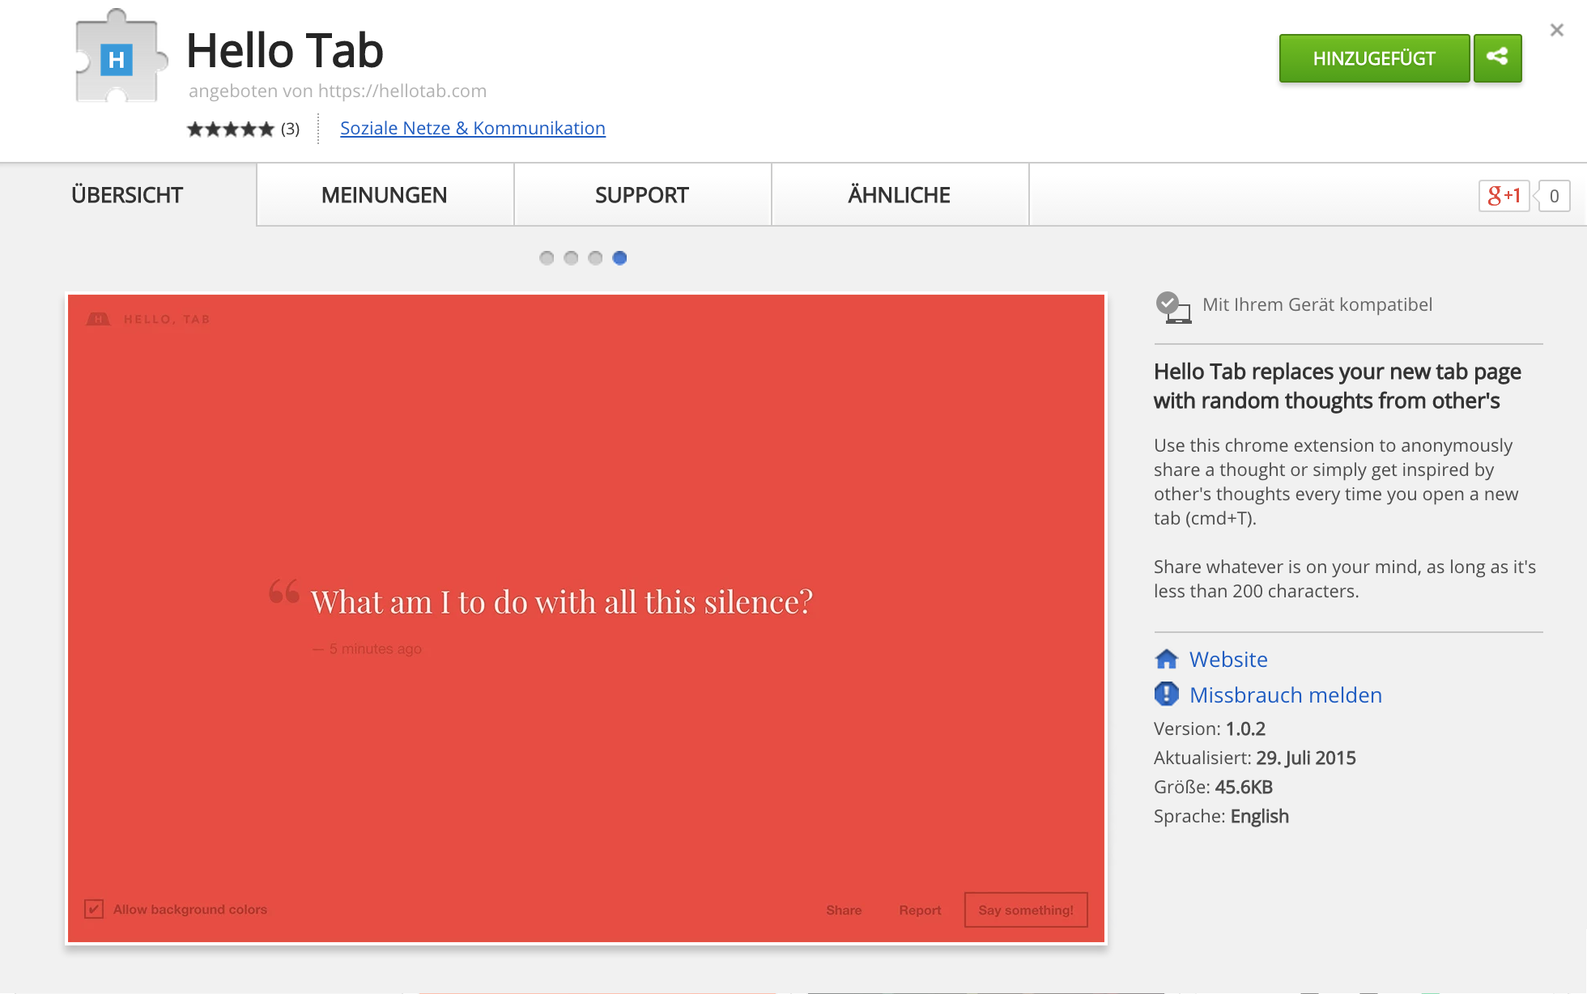
Task: Open the green share icon beside HINZUGEFÜGT
Action: click(1497, 57)
